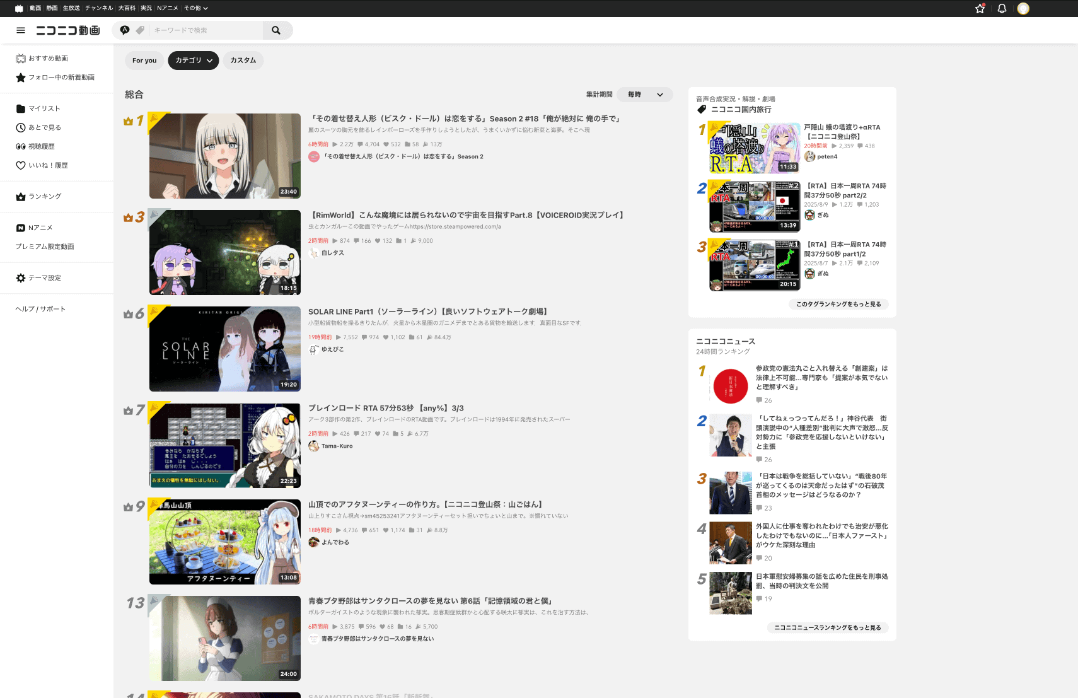The height and width of the screenshot is (698, 1078).
Task: Open notifications bell icon
Action: coord(1002,8)
